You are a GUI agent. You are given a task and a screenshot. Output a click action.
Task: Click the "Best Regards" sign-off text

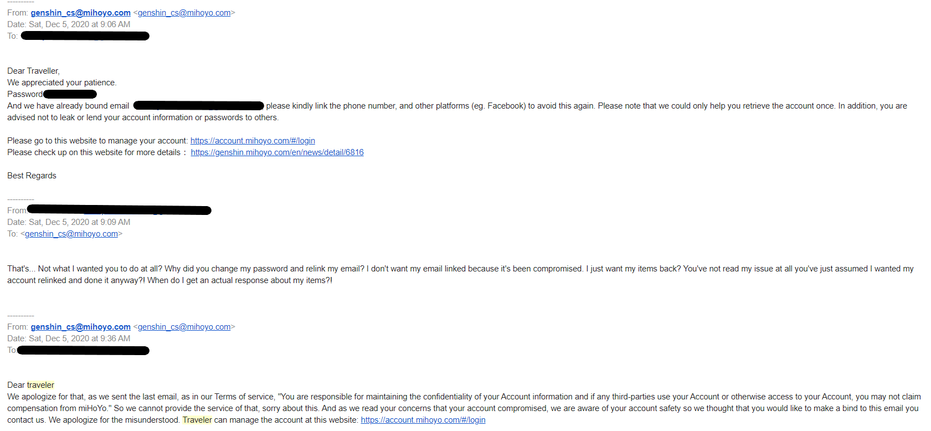(x=32, y=176)
